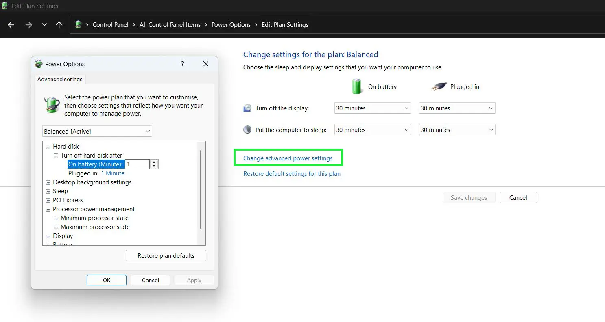Click the display icon beside Turn off the display
Image resolution: width=605 pixels, height=322 pixels.
coord(247,108)
